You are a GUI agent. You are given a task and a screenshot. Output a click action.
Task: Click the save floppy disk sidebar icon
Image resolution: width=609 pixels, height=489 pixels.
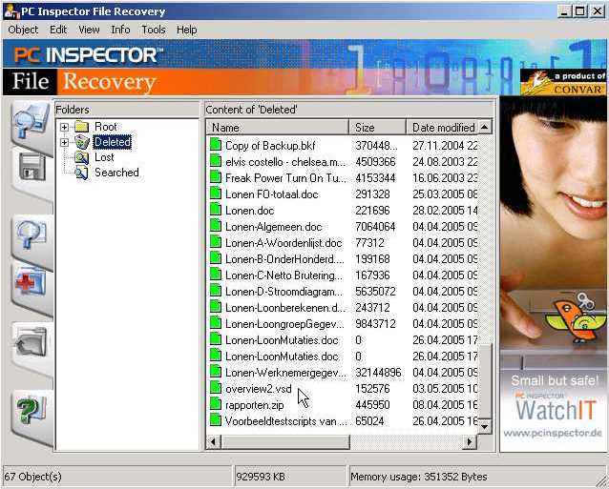(32, 168)
